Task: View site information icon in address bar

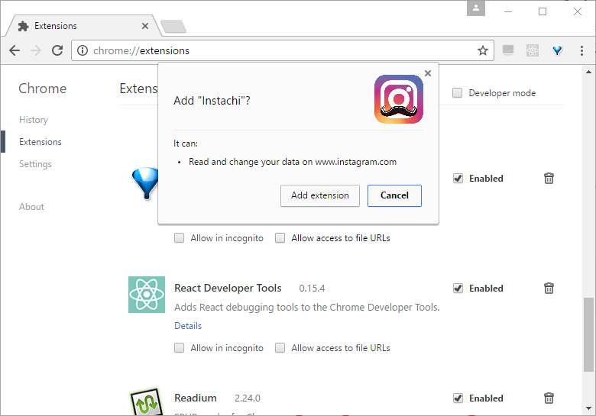Action: (83, 50)
